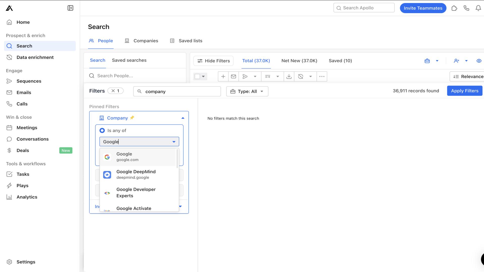This screenshot has width=484, height=272.
Task: Click the Hide Filters button
Action: [214, 61]
